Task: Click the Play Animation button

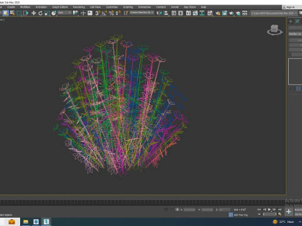Action: point(269,209)
